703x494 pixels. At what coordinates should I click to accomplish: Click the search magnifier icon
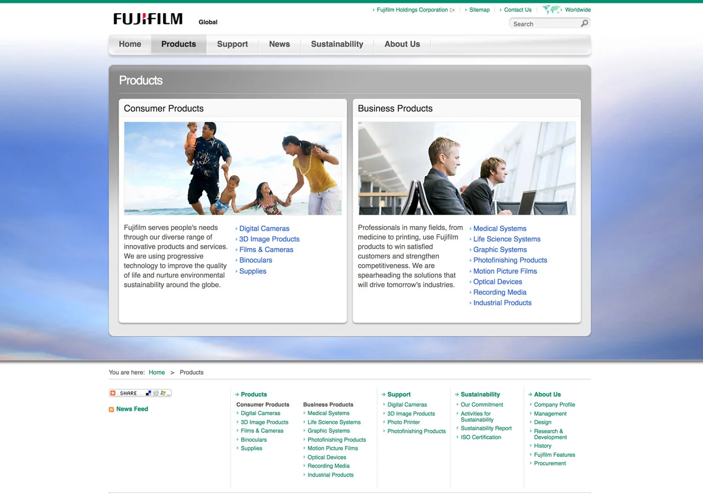(584, 23)
